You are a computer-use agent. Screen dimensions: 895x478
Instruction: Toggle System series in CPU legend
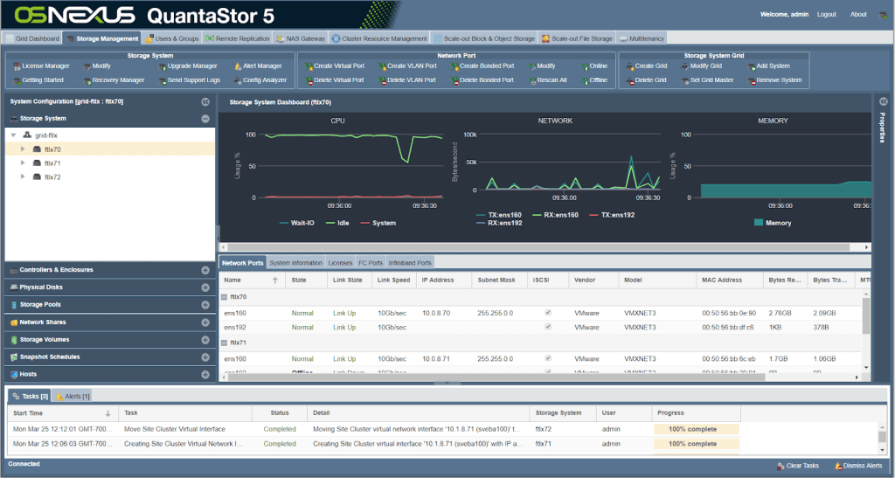(x=378, y=223)
